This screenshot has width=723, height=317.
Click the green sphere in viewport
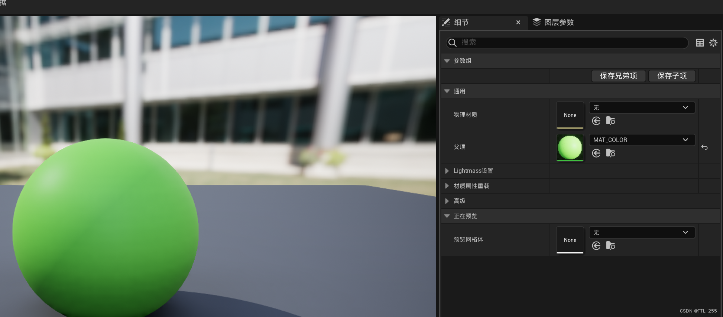point(106,227)
